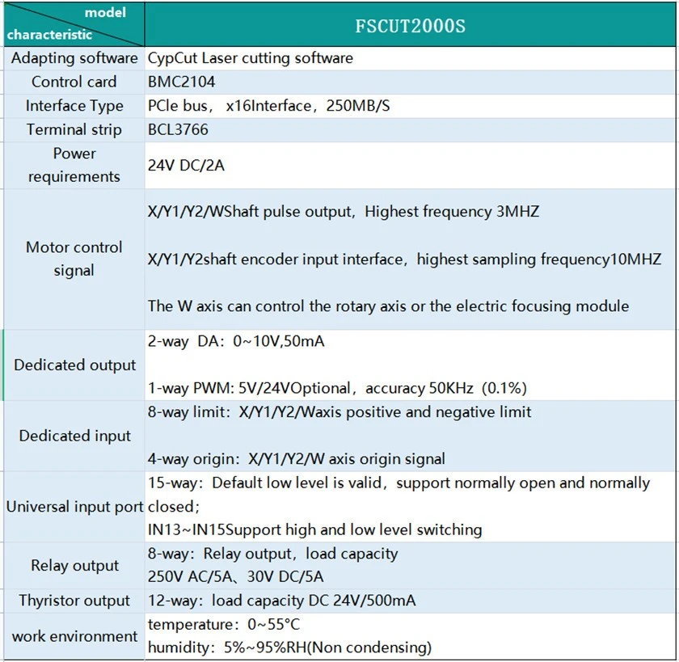Select the Thyristor output load capacity cell
679x662 pixels.
[410, 601]
